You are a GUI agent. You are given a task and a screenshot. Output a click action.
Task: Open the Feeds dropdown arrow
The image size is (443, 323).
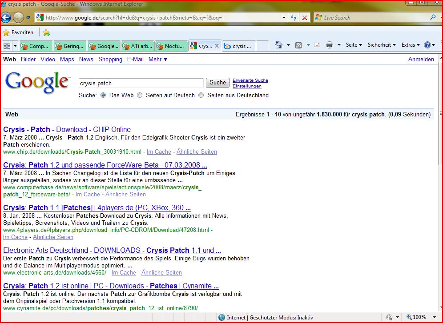point(308,45)
